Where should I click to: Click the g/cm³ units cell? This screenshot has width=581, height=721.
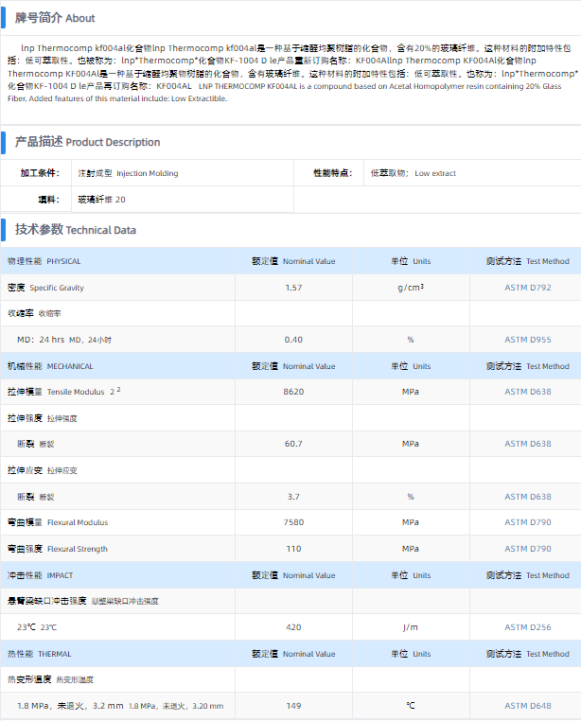click(x=410, y=287)
